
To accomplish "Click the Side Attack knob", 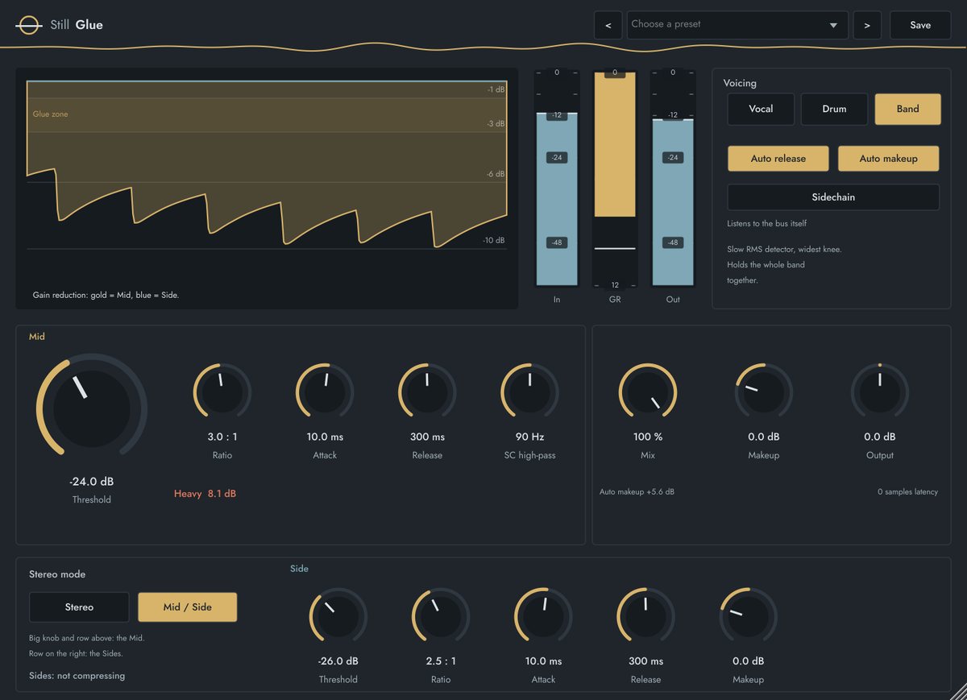I will (543, 617).
